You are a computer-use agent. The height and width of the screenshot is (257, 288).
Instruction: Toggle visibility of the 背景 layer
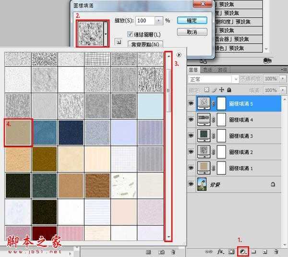click(192, 184)
